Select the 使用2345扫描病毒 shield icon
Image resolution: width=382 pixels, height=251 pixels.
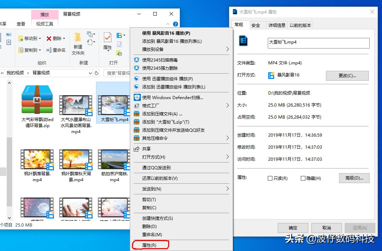point(136,60)
